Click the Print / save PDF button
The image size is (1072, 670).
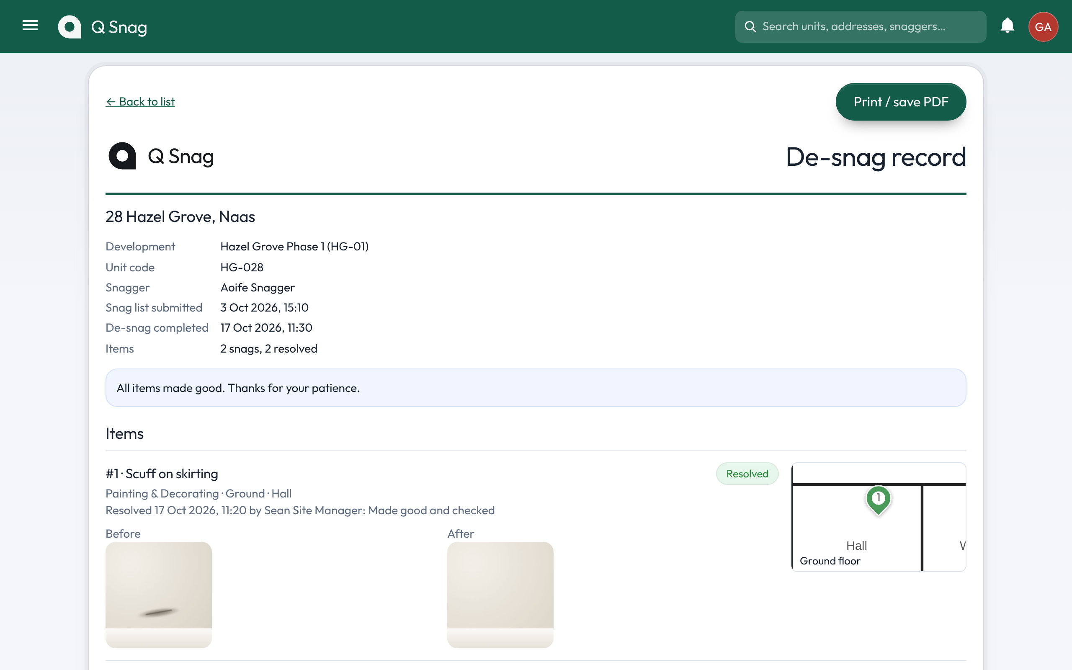point(901,102)
